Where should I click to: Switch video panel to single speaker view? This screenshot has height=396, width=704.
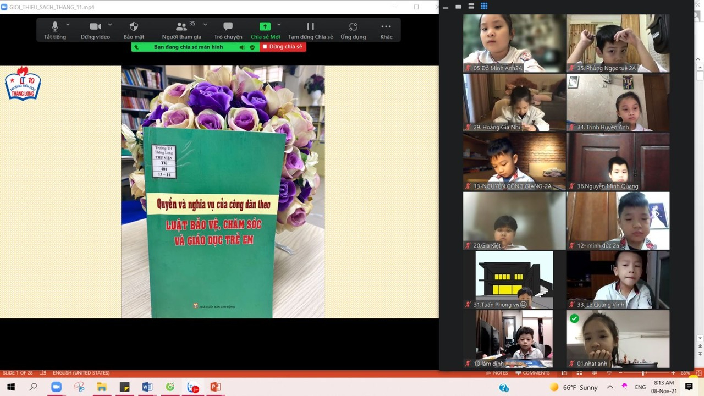click(x=458, y=7)
